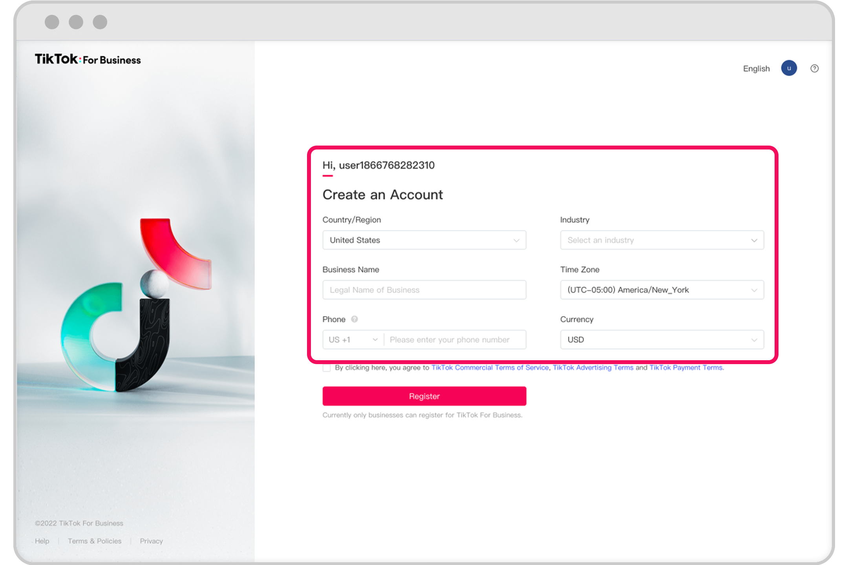Click the Country/Region dropdown arrow

coord(517,240)
